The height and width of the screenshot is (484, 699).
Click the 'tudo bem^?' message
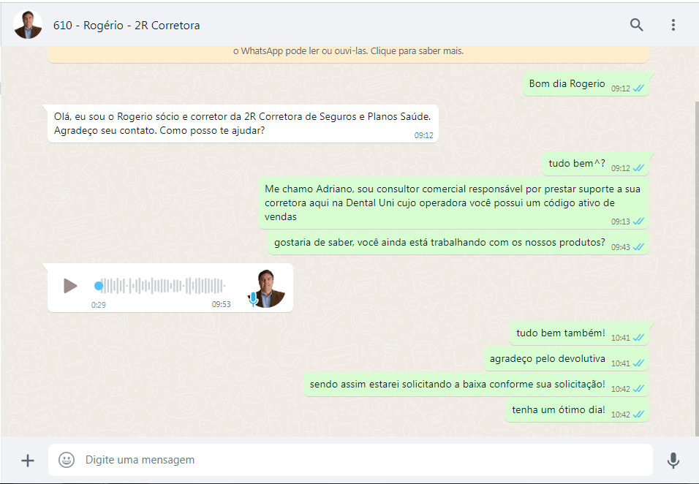tap(596, 164)
